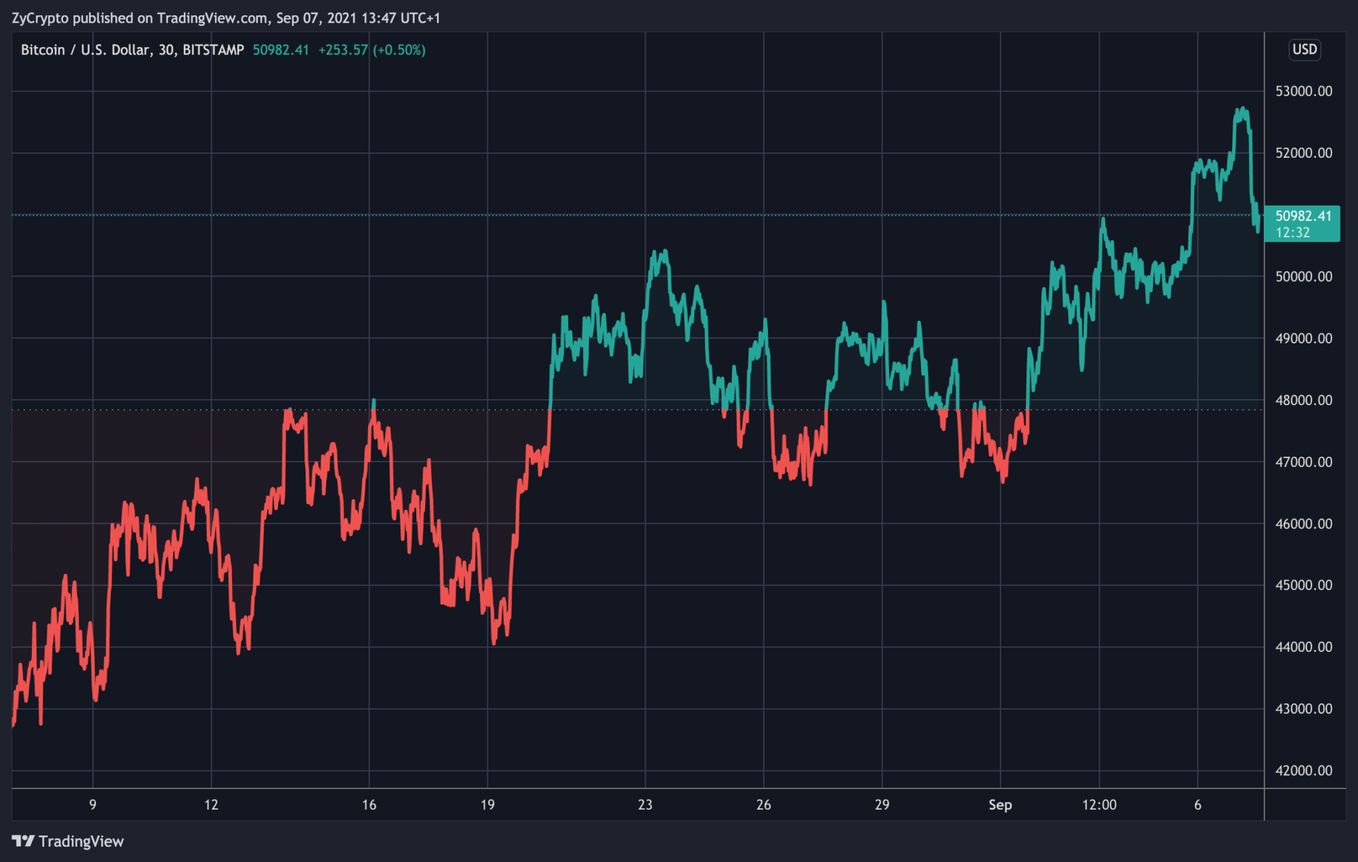
Task: Open the USD currency selector
Action: coord(1304,50)
